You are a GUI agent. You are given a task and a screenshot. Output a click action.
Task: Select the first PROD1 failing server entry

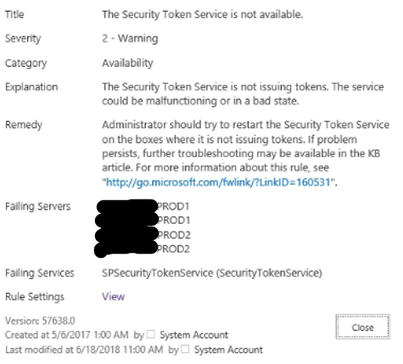[143, 206]
